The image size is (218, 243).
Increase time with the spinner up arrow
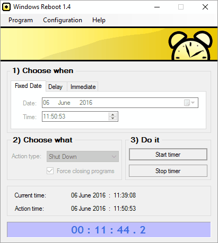click(x=112, y=114)
